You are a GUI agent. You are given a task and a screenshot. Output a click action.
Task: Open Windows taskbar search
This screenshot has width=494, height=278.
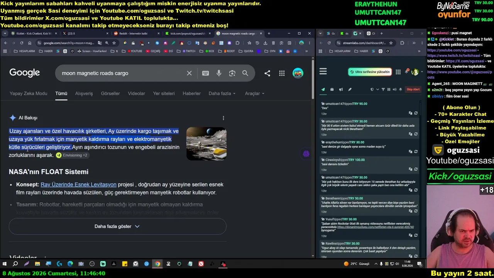pos(15,264)
